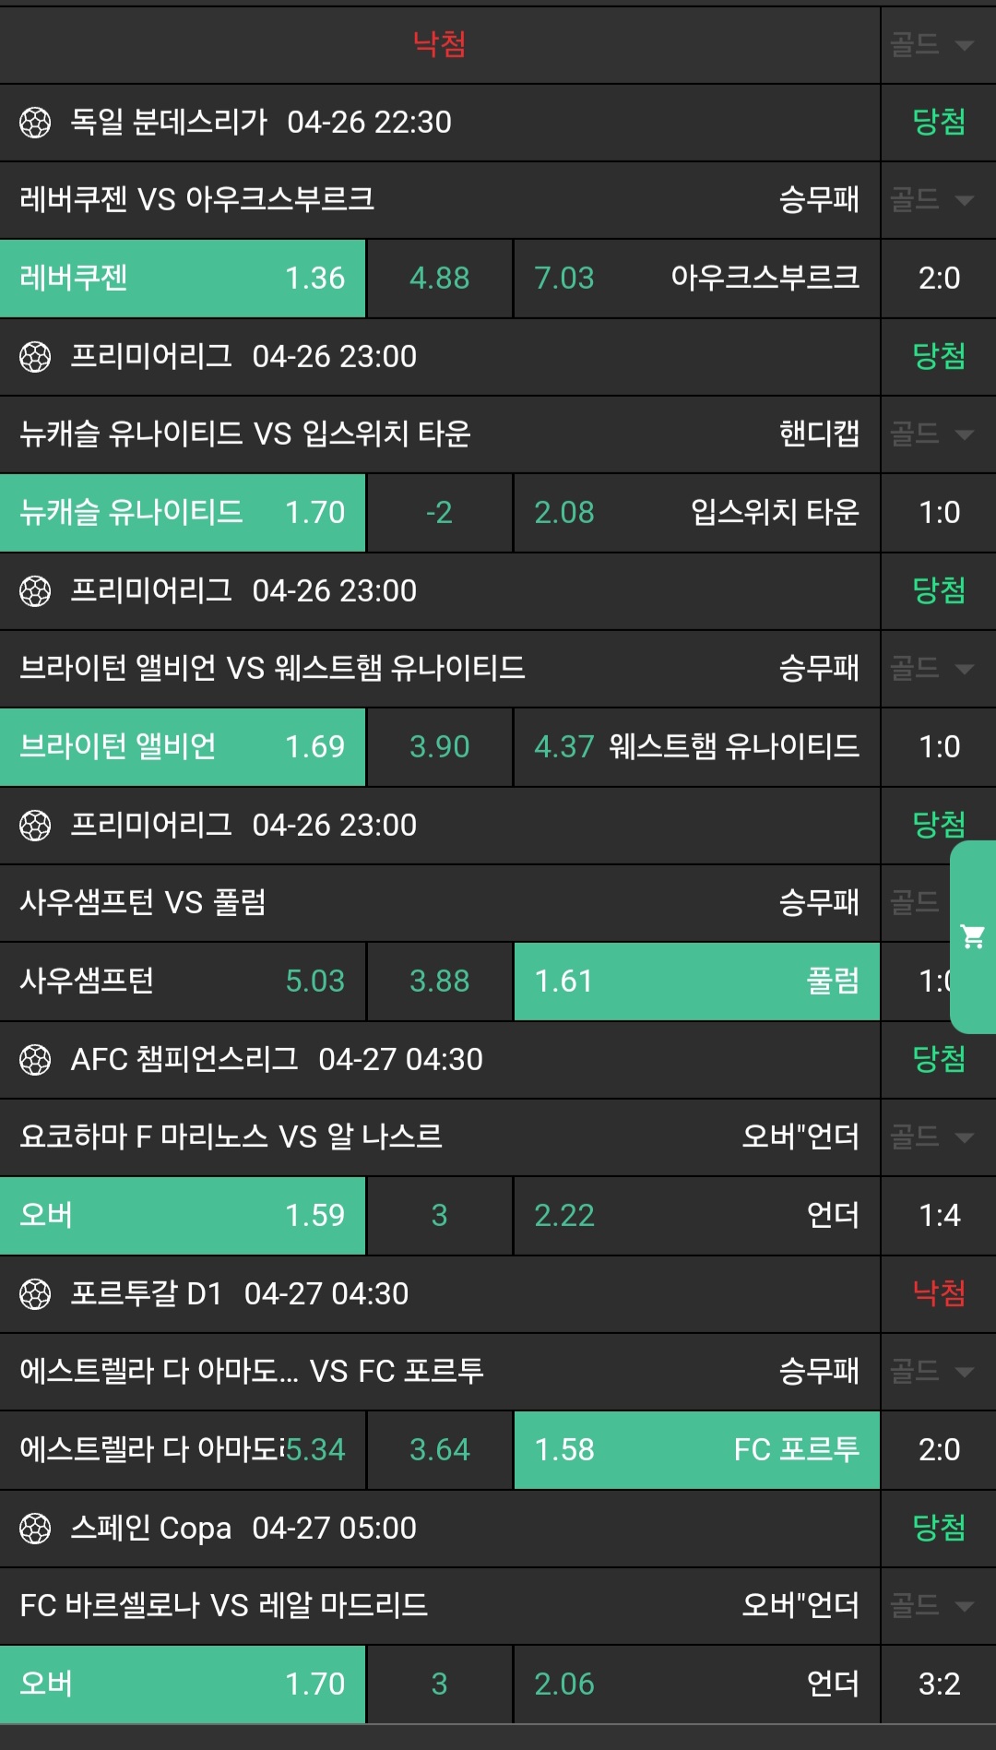This screenshot has height=1750, width=996.
Task: Open 골드 dropdown for 뉴캐슬 유나이티드 match
Action: coord(932,434)
